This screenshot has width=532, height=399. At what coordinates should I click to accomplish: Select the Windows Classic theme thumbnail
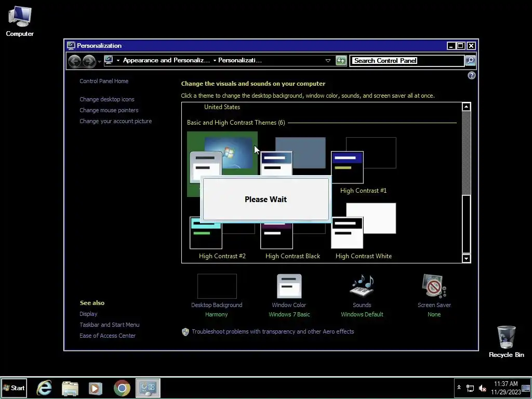coord(293,156)
